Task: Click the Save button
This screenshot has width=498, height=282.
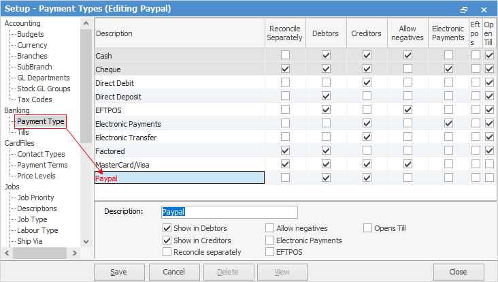Action: click(119, 272)
